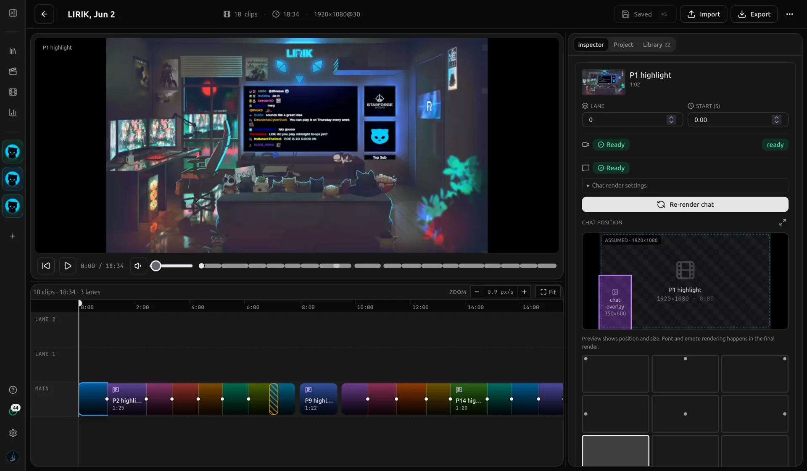Viewport: 807px width, 471px height.
Task: Switch to the Project tab
Action: point(623,45)
